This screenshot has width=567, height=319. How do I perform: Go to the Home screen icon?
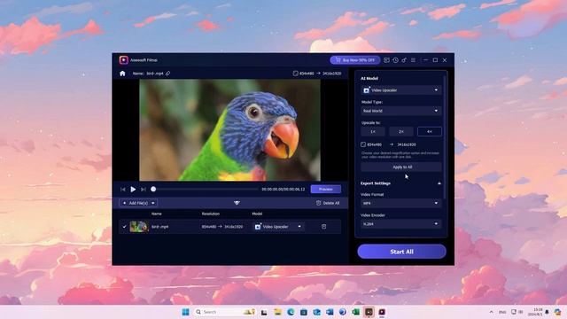[122, 74]
